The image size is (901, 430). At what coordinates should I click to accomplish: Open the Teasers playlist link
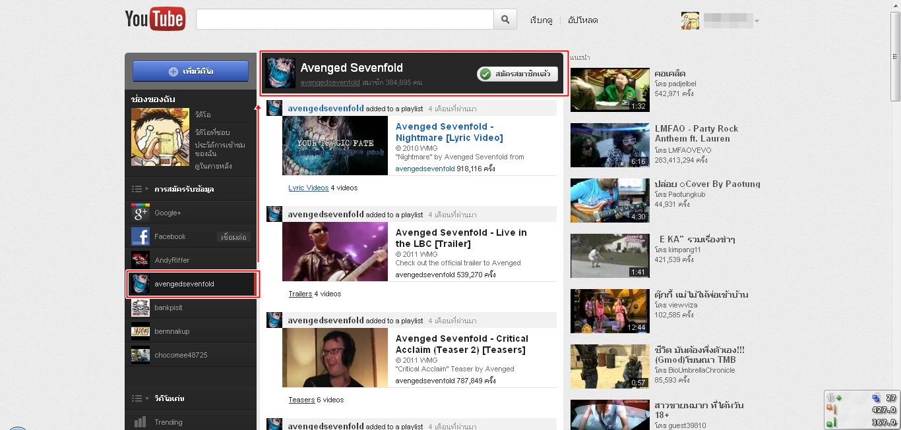pos(301,400)
